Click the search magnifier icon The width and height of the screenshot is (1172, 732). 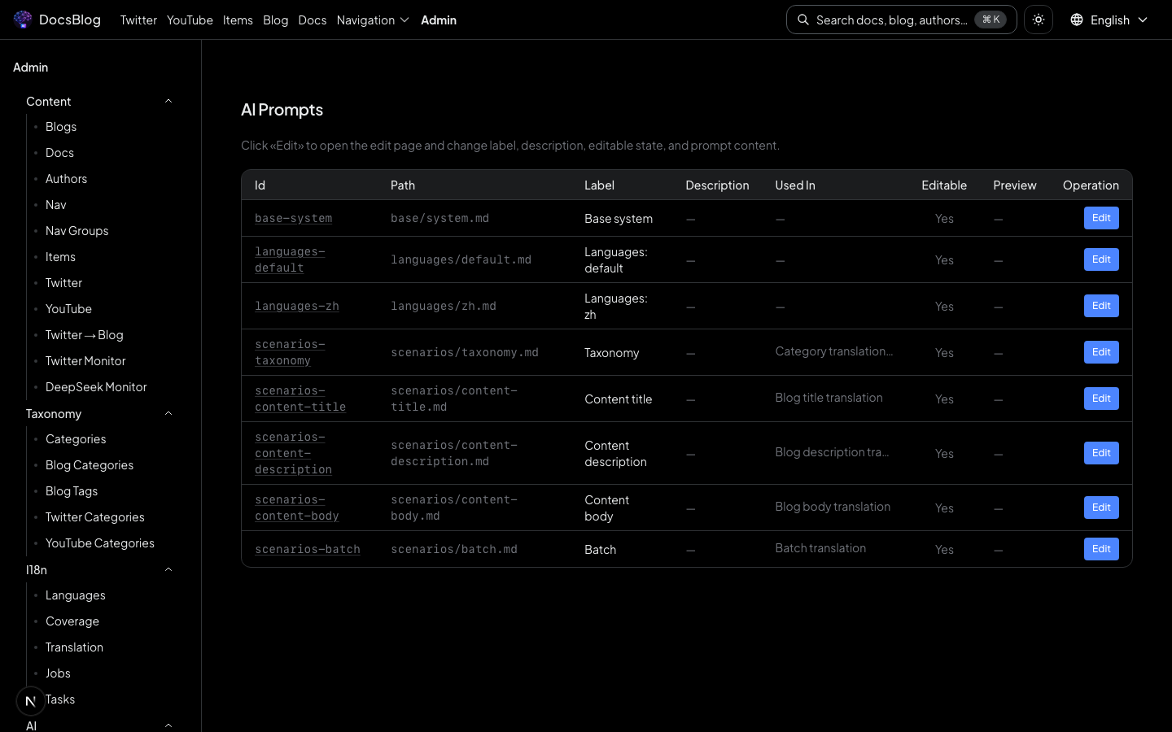tap(803, 20)
